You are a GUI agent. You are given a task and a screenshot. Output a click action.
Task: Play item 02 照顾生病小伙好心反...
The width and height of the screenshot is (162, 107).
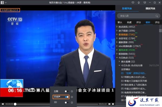133,77
